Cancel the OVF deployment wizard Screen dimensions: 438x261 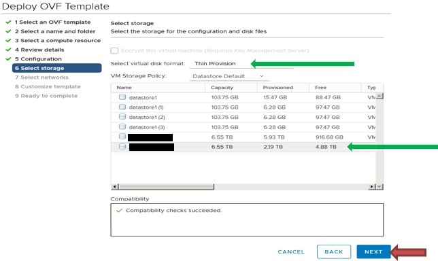pos(291,251)
